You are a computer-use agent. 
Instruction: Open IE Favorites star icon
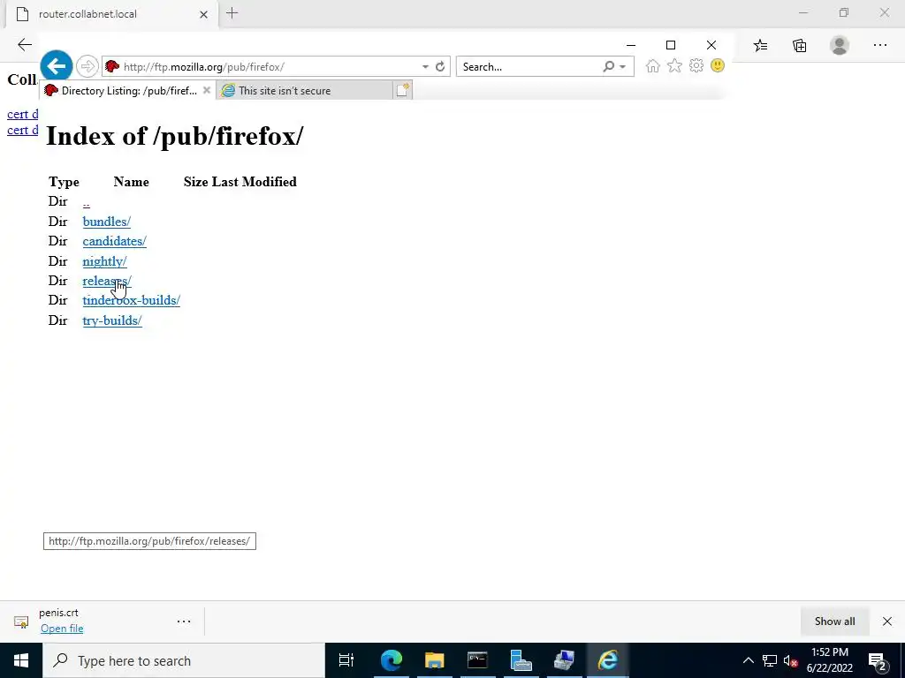click(674, 65)
